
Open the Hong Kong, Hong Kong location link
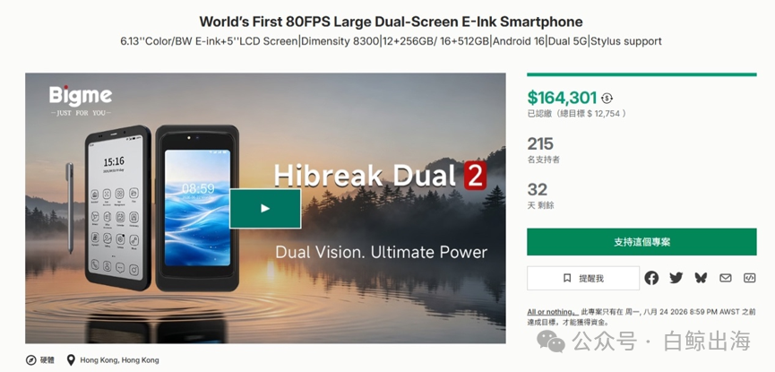(x=120, y=360)
